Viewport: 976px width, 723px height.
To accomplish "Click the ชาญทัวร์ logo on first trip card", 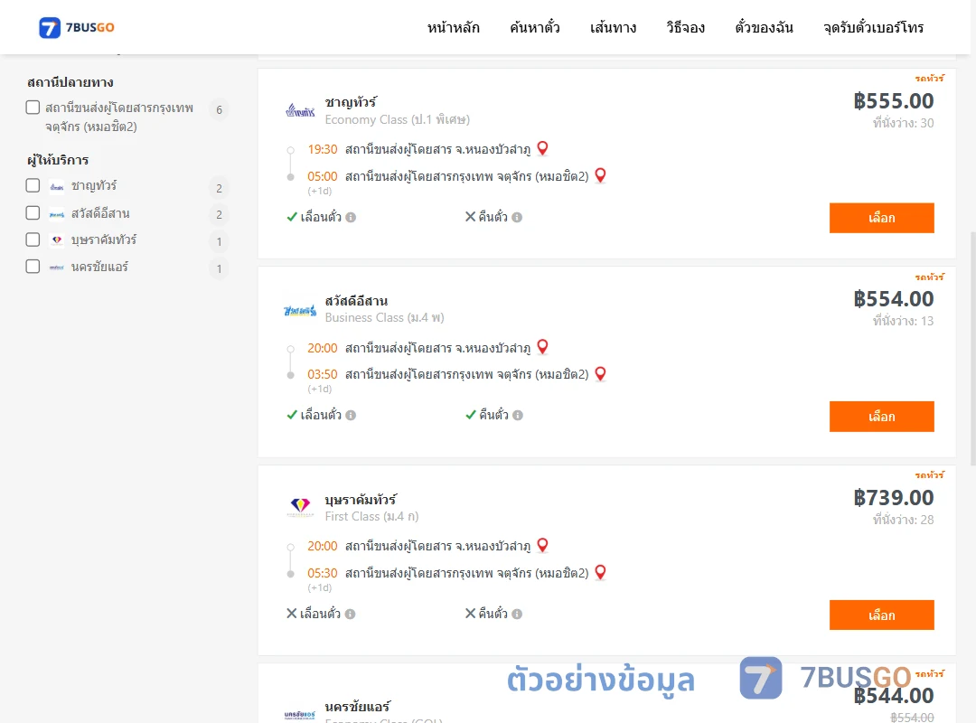I will 300,111.
